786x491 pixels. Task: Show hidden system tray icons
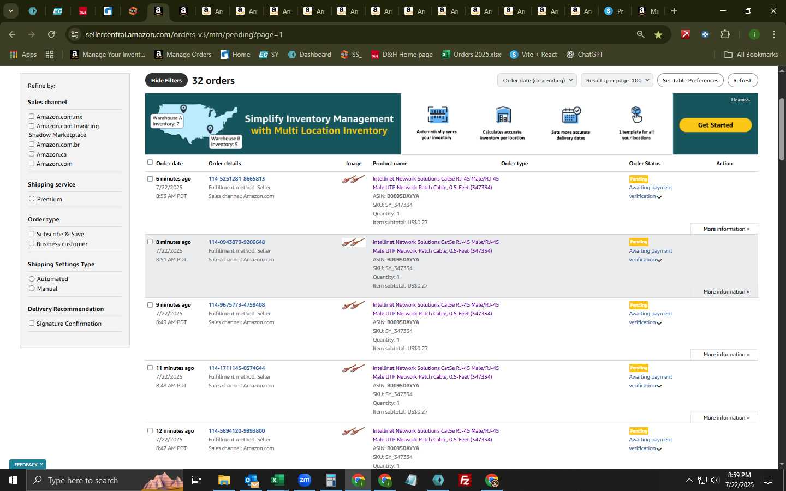pos(689,480)
